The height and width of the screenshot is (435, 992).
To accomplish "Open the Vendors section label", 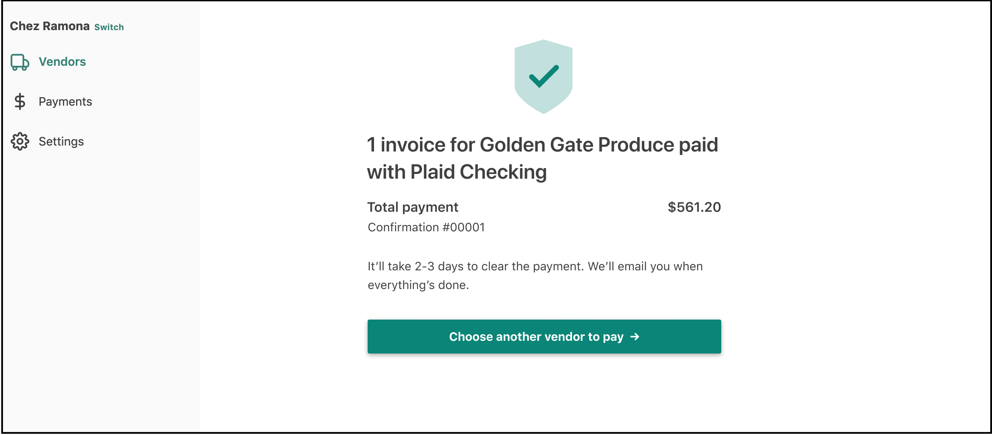I will pyautogui.click(x=62, y=62).
